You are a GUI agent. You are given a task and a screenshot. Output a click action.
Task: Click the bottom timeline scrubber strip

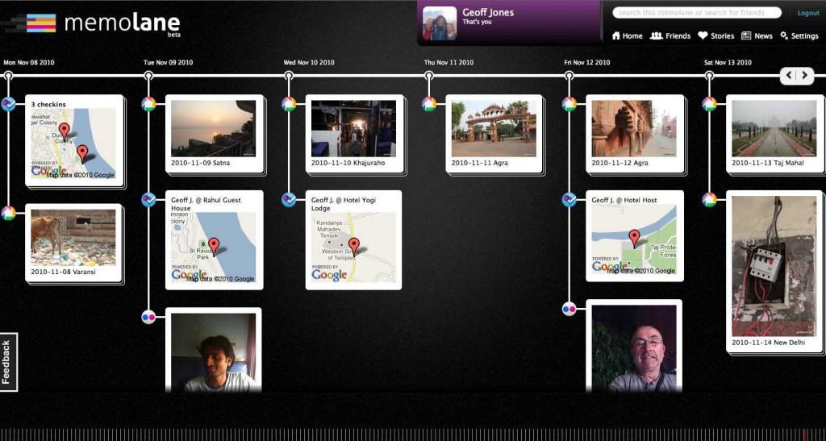click(x=413, y=435)
